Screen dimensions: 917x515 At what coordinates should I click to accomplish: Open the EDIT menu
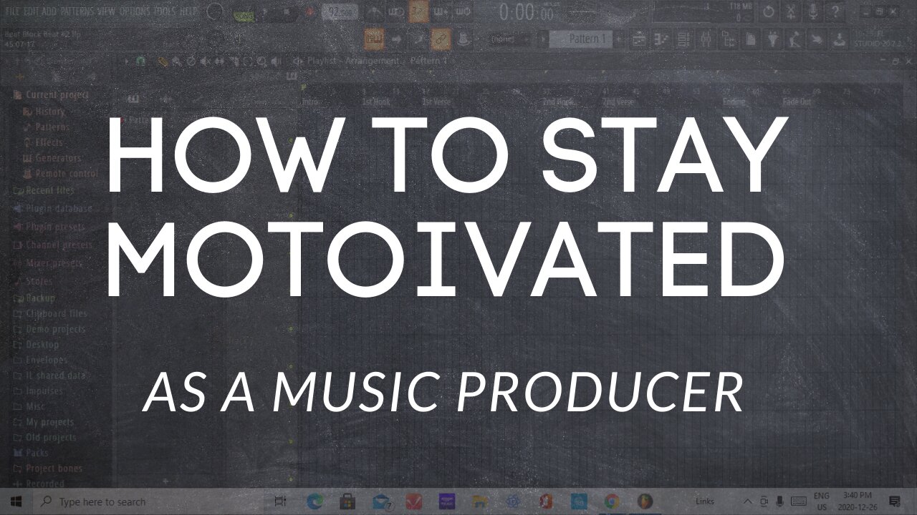click(31, 12)
